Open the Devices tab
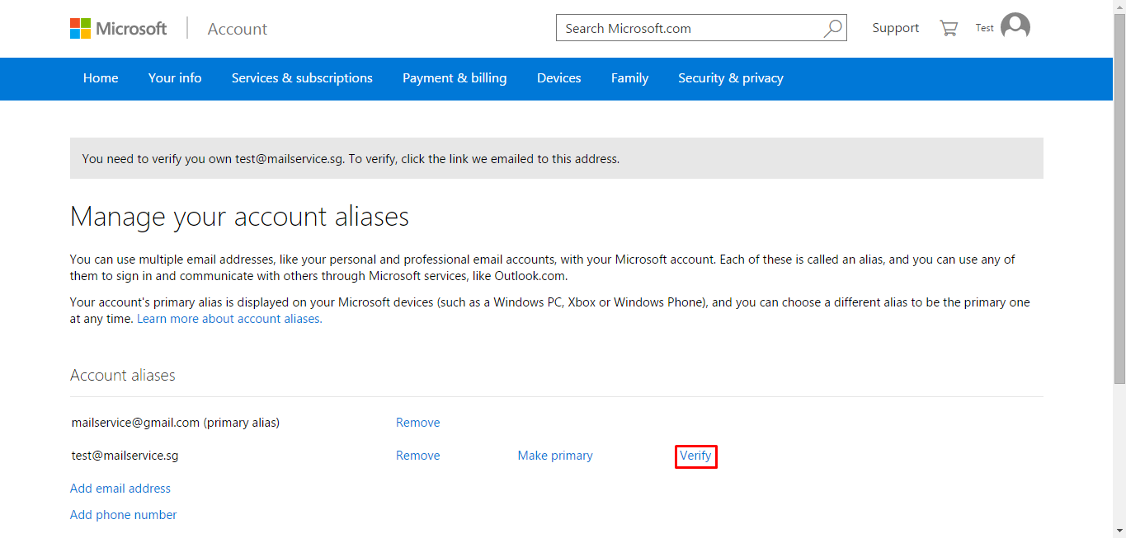Screen dimensions: 1126x538 [x=559, y=78]
